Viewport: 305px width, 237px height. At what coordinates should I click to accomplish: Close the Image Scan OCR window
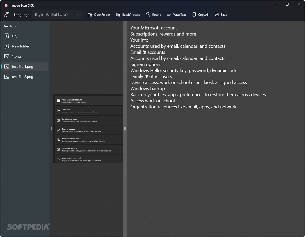(x=299, y=4)
